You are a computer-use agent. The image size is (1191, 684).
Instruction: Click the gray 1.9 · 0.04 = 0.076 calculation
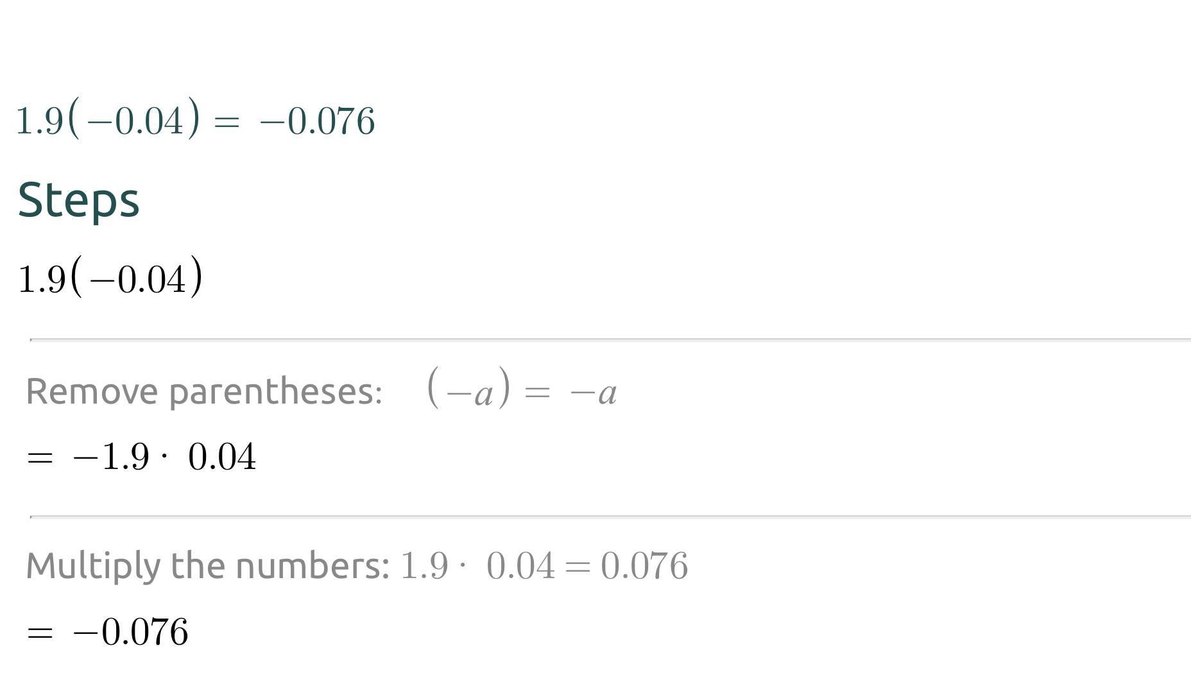[x=544, y=566]
